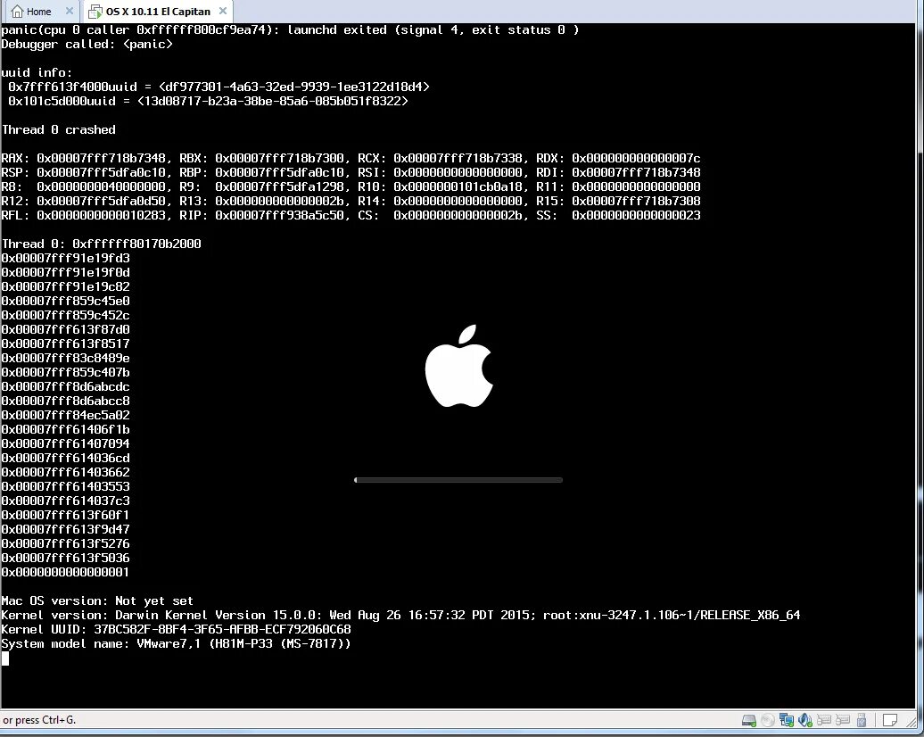This screenshot has height=737, width=924.
Task: Click the house icon on Home tab
Action: (x=17, y=12)
